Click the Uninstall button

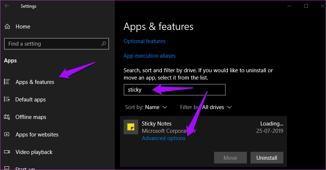pyautogui.click(x=267, y=158)
